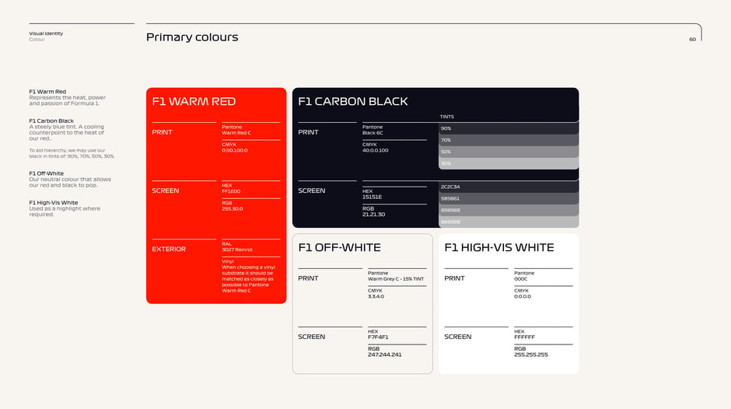
Task: Click 'A steely blue tint' sidebar description
Action: pyautogui.click(x=67, y=132)
